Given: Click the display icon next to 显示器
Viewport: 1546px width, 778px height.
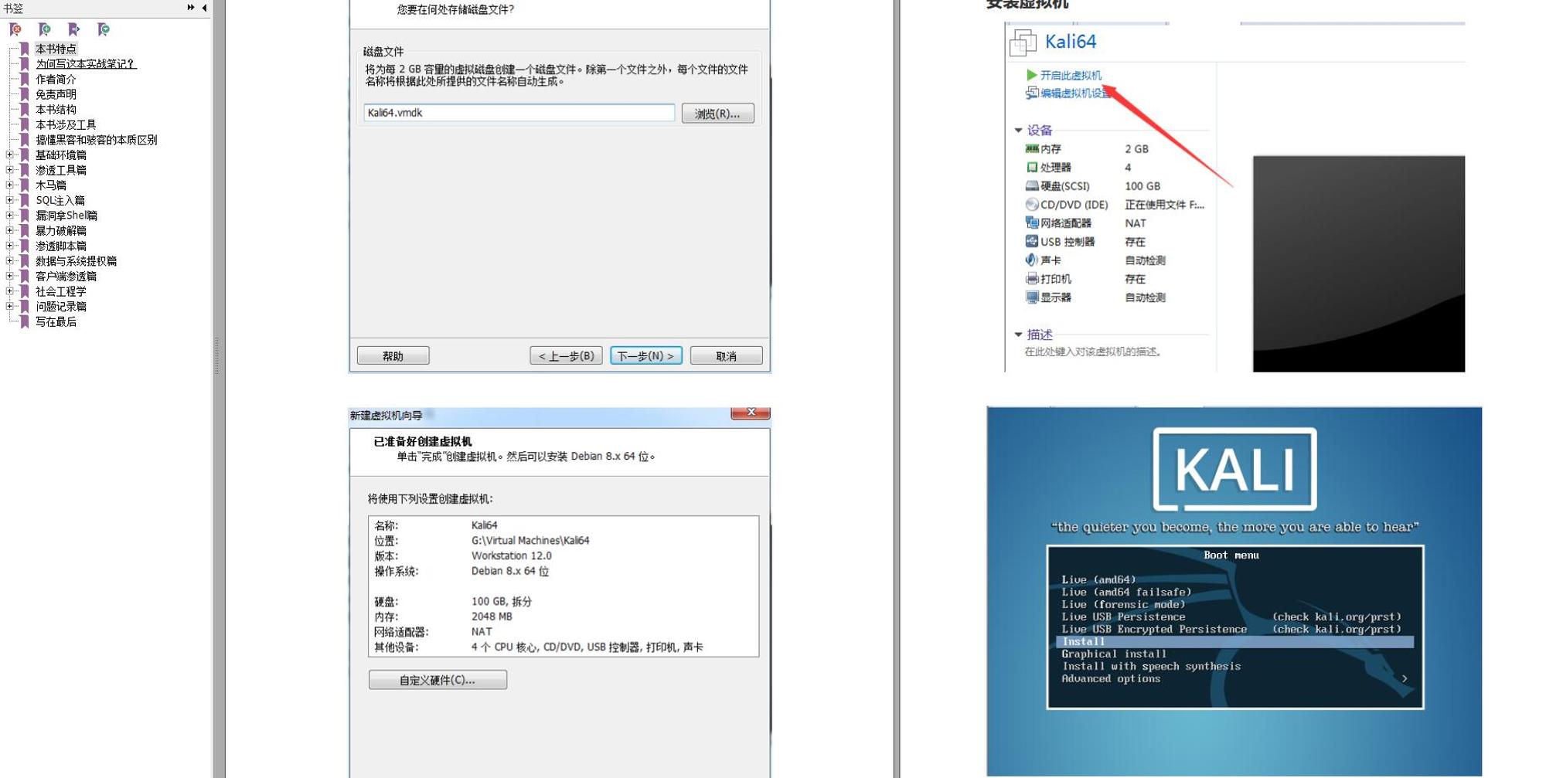Looking at the screenshot, I should (1031, 297).
